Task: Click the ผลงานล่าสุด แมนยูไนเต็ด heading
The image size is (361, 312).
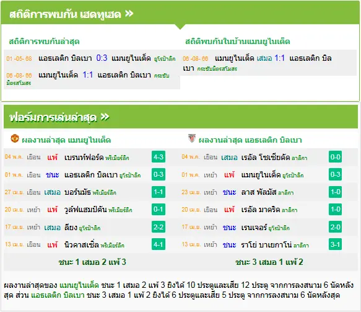Action: [66, 140]
